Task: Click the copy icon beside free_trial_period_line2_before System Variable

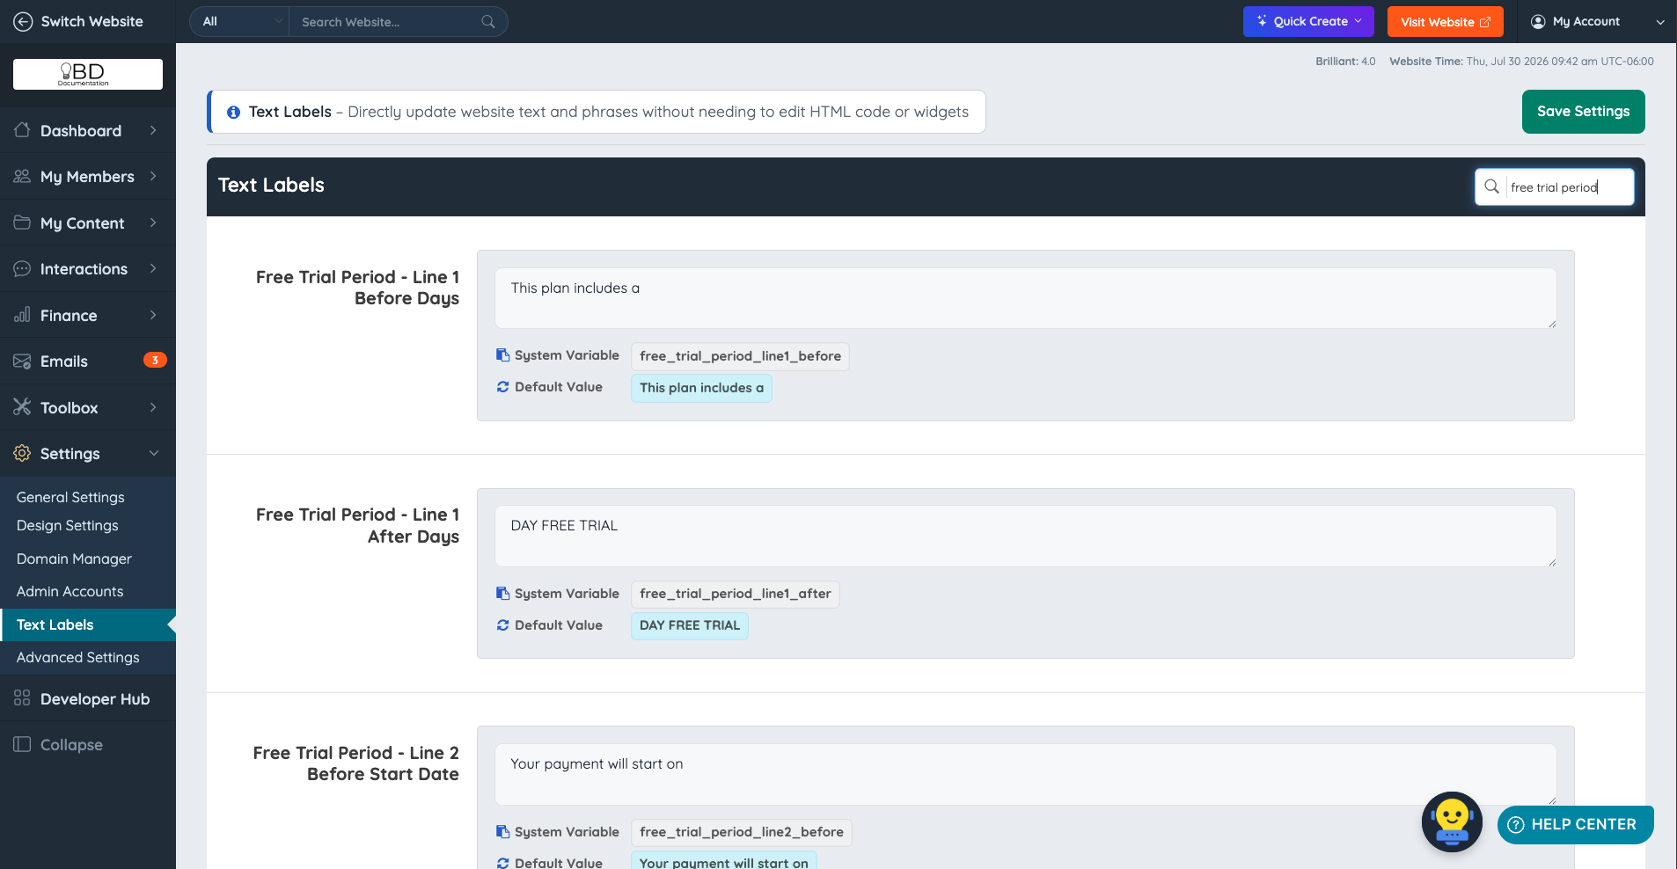Action: pyautogui.click(x=502, y=832)
